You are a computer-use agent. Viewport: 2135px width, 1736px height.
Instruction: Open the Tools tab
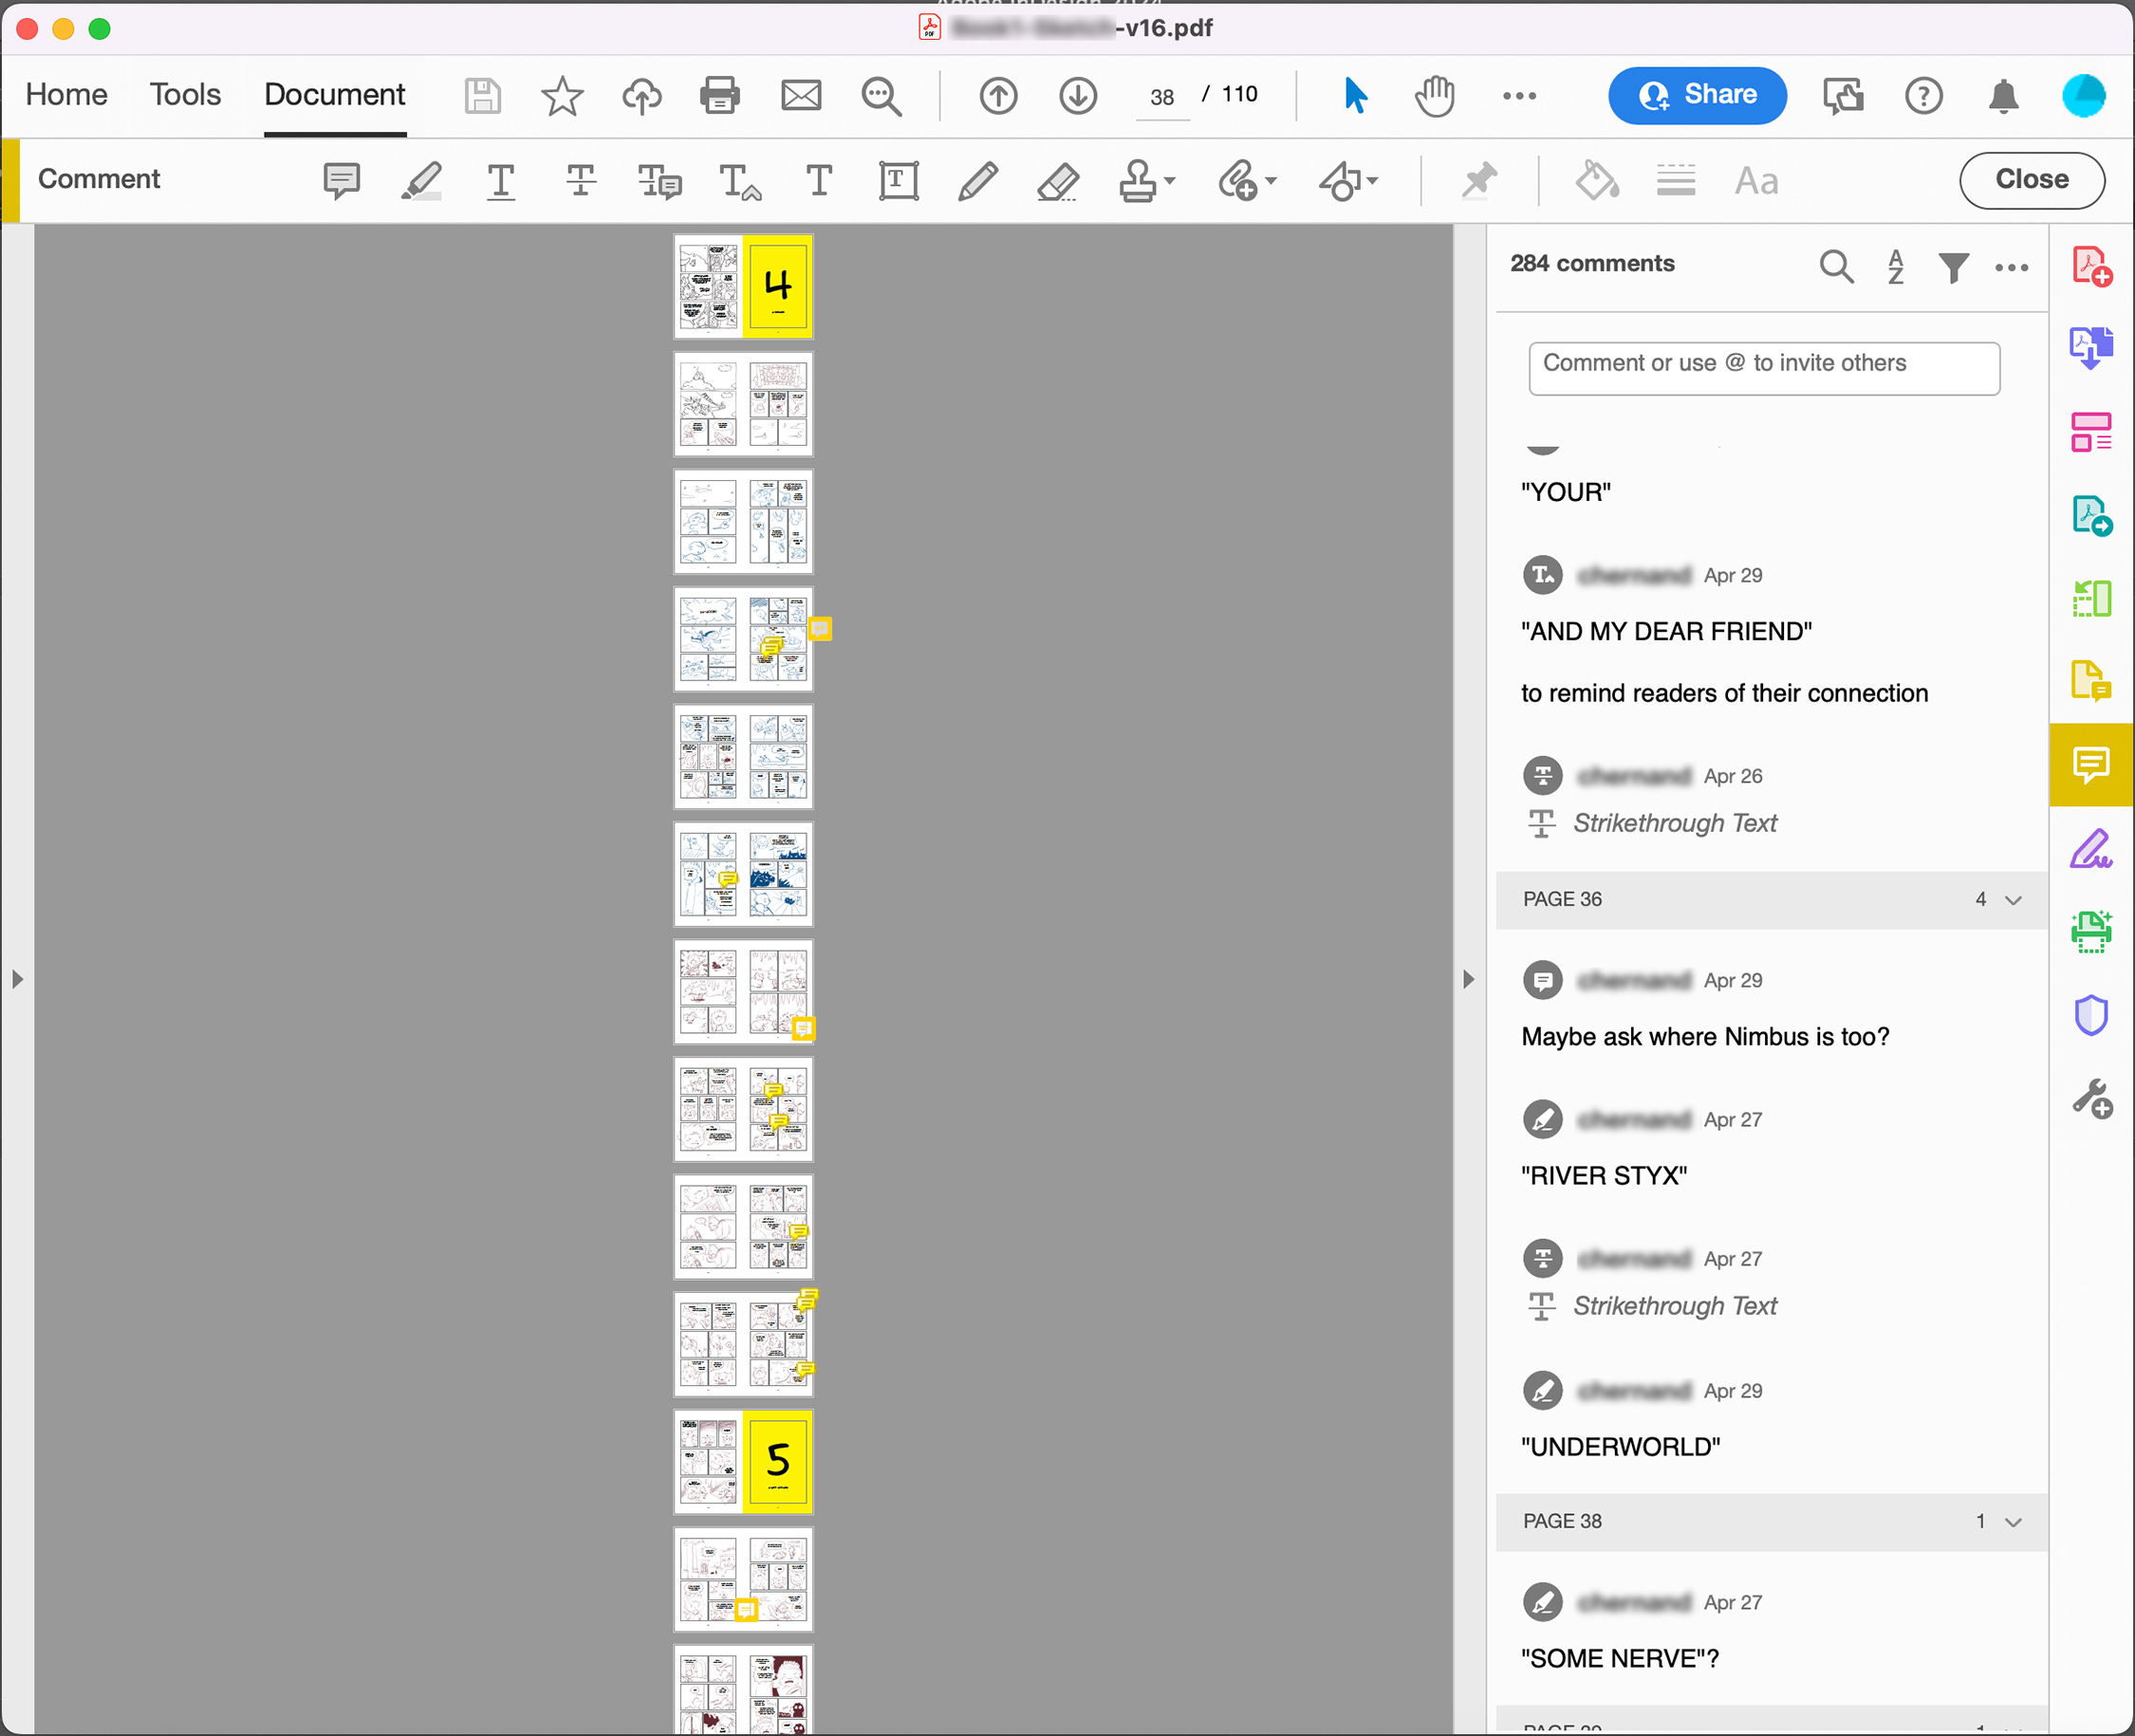[x=185, y=95]
